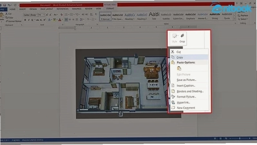Toggle Strikethrough formatting
This screenshot has height=145, width=257.
pos(38,20)
